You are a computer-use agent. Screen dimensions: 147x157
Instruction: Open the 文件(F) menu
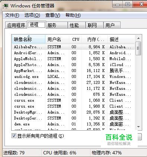(x=12, y=15)
